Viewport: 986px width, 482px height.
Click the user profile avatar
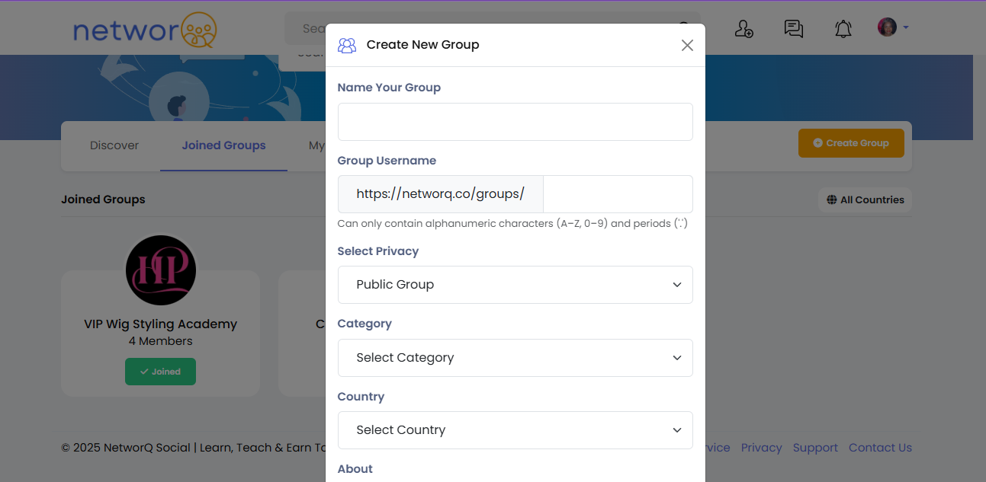pos(887,27)
